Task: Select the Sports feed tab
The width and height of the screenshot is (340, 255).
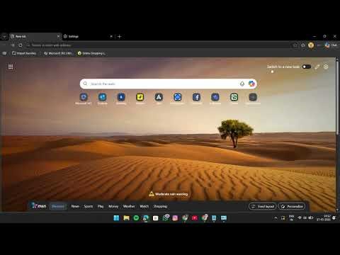Action: coord(89,206)
